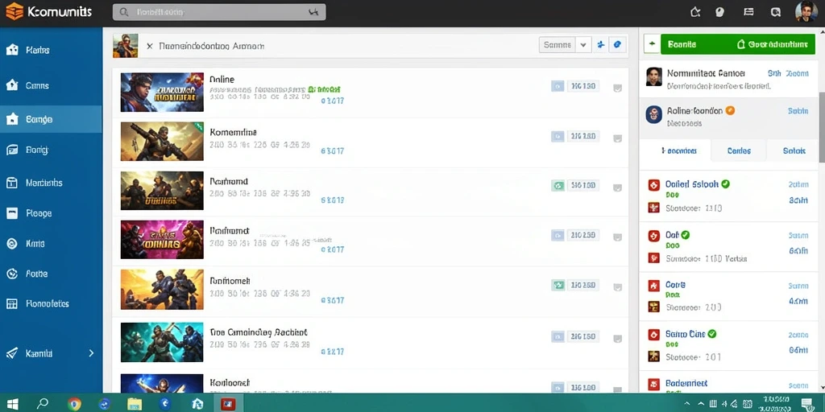825x412 pixels.
Task: Click the Aothe icon in the sidebar
Action: [x=11, y=274]
